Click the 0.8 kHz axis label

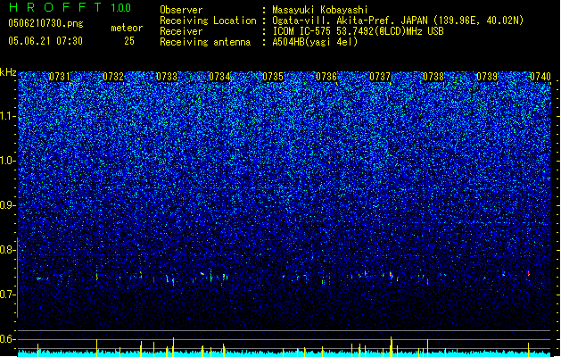coord(8,250)
